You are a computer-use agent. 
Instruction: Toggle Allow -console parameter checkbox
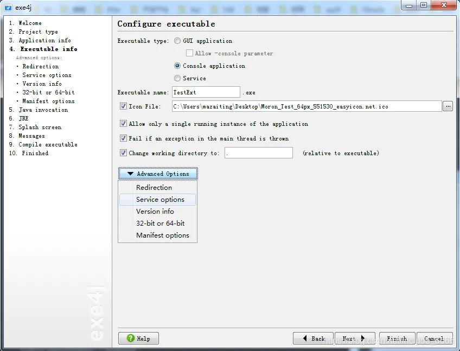189,53
